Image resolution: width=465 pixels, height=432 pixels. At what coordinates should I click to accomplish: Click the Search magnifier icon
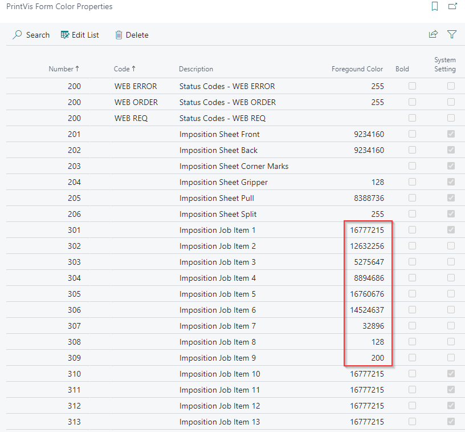tap(18, 35)
